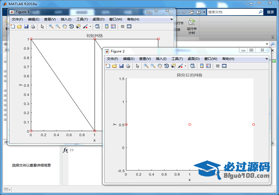Insert Legend icon in Figure 1 toolbar

(x=113, y=27)
